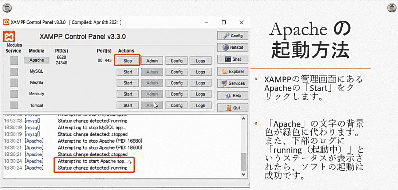Click the FileZilla module label
The image size is (398, 190).
(x=36, y=83)
